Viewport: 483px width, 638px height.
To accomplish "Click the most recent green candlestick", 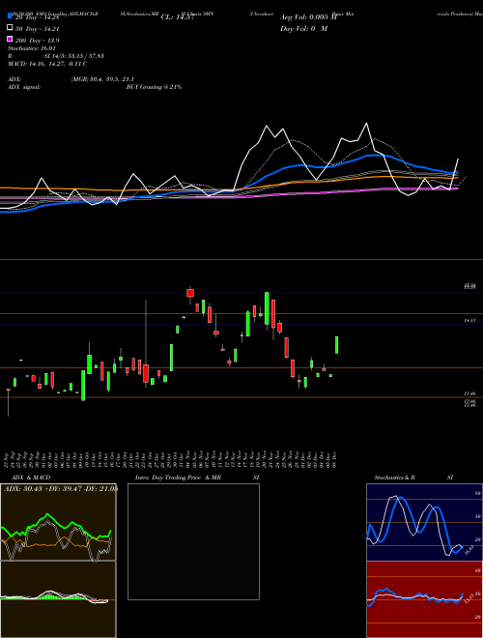I will 336,345.
